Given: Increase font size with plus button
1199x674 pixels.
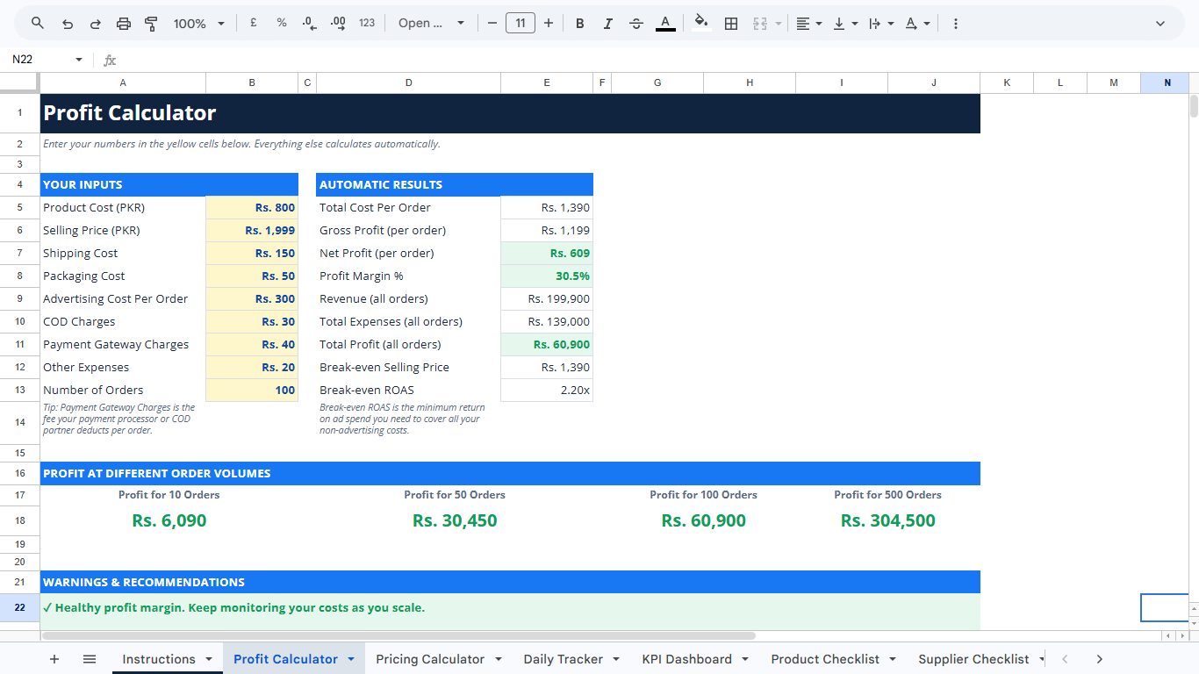Looking at the screenshot, I should coord(549,24).
